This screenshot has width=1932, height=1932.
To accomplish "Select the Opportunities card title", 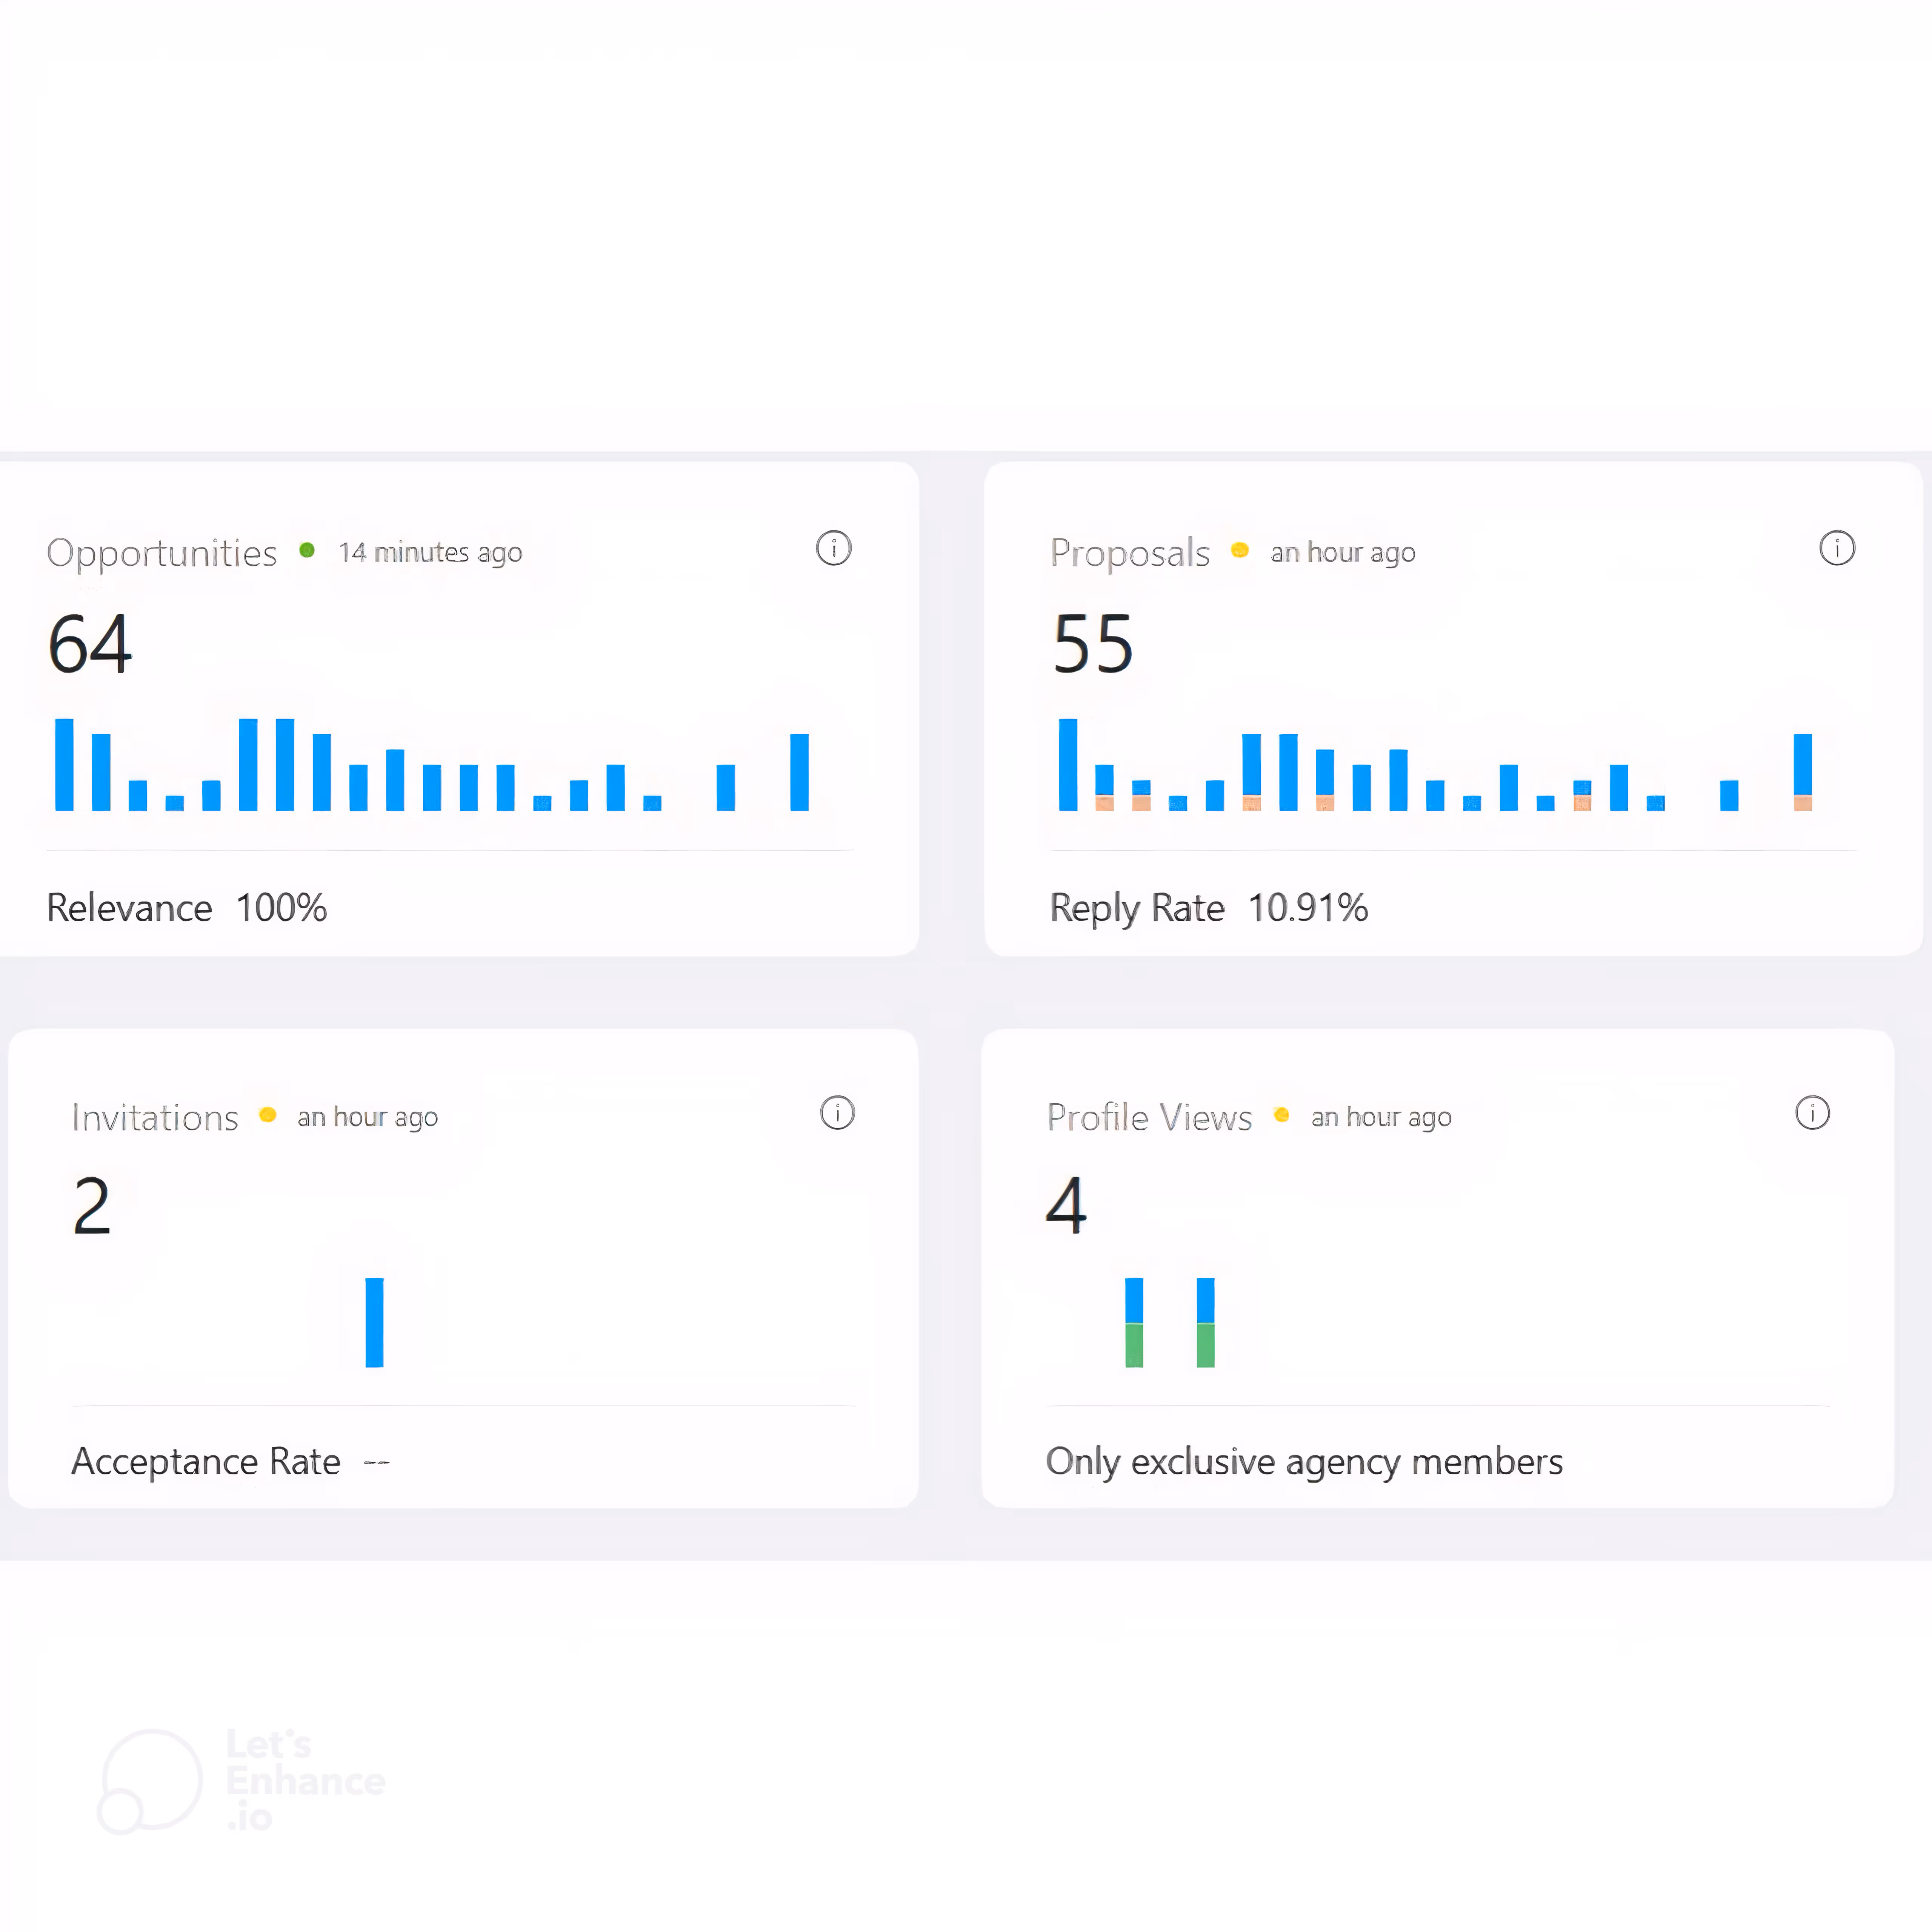I will (162, 553).
